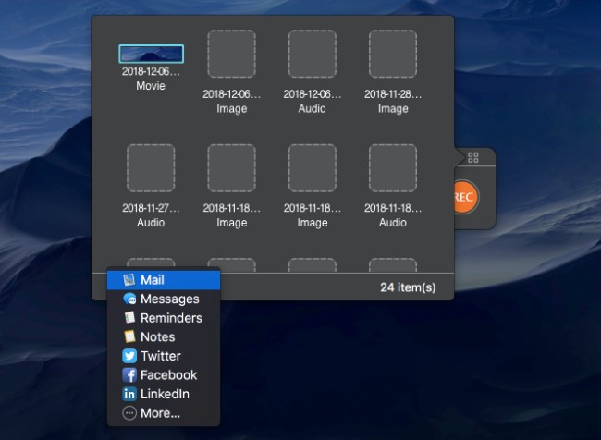Click the 2018-11-27… file name
This screenshot has height=440, width=601.
[151, 208]
